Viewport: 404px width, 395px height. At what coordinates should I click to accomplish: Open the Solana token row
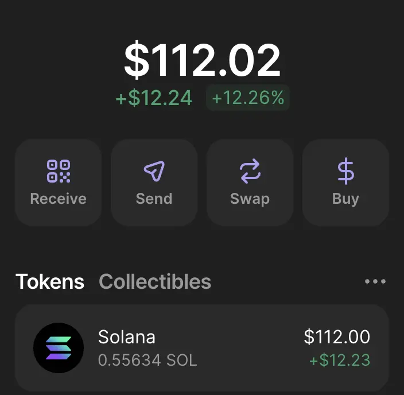click(202, 347)
